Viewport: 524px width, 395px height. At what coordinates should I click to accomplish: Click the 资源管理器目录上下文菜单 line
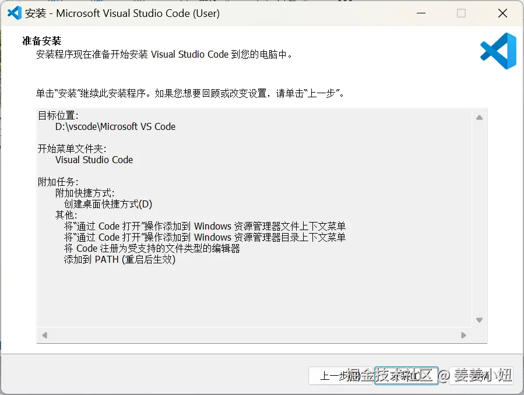pyautogui.click(x=205, y=237)
